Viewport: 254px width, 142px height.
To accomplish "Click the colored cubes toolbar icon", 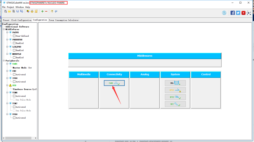I will click(x=28, y=11).
